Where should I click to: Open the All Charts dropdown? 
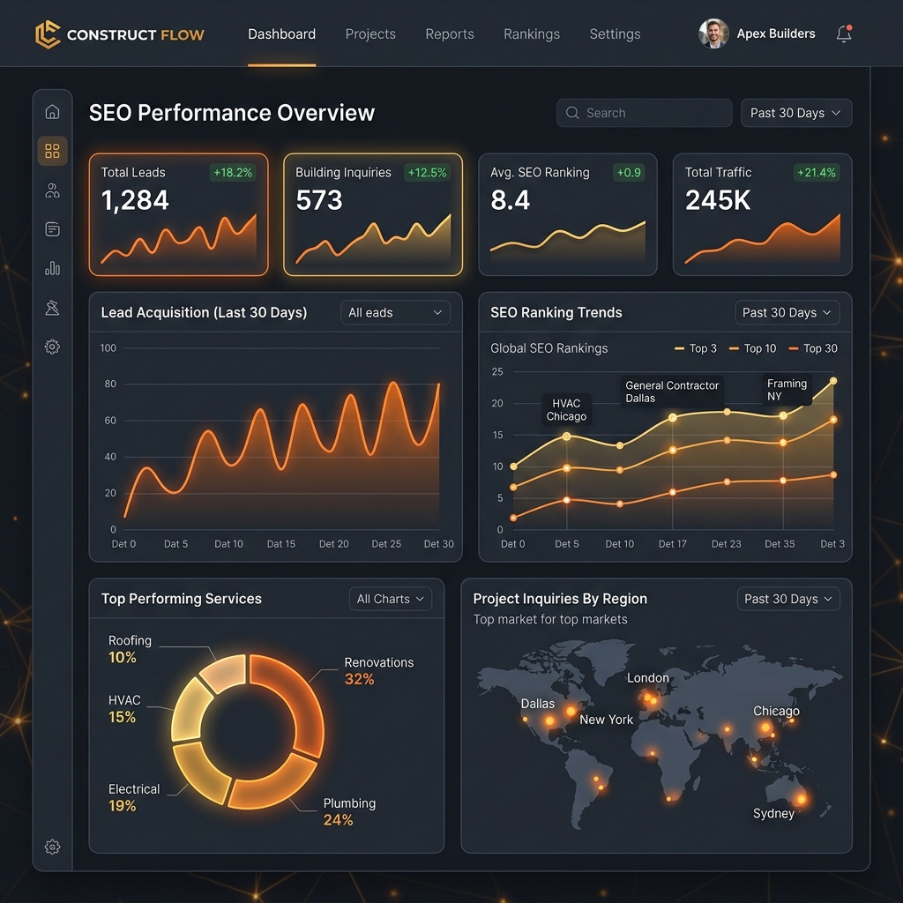391,599
